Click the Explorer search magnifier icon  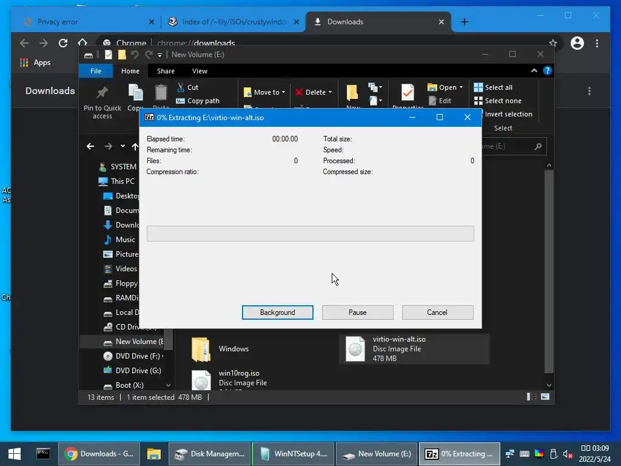coord(538,147)
